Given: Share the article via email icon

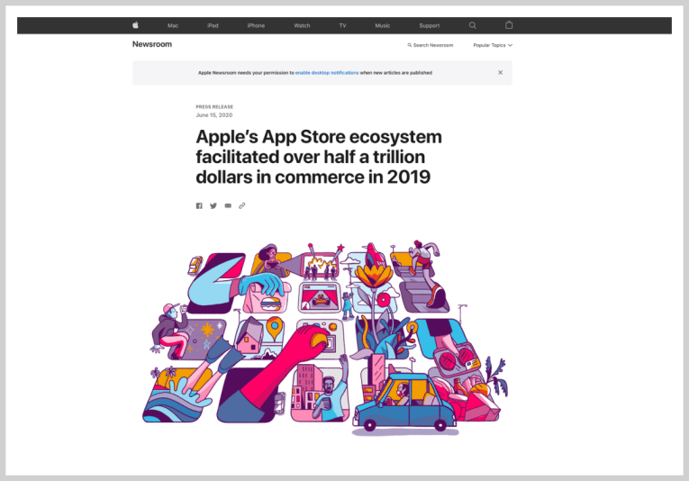Looking at the screenshot, I should [228, 205].
